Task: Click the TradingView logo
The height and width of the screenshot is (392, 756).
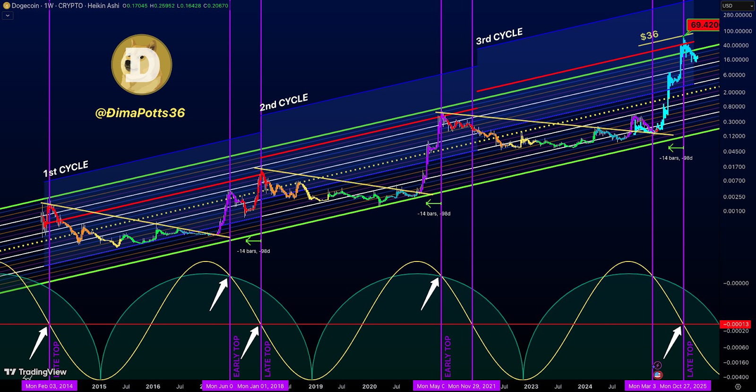Action: pyautogui.click(x=35, y=372)
